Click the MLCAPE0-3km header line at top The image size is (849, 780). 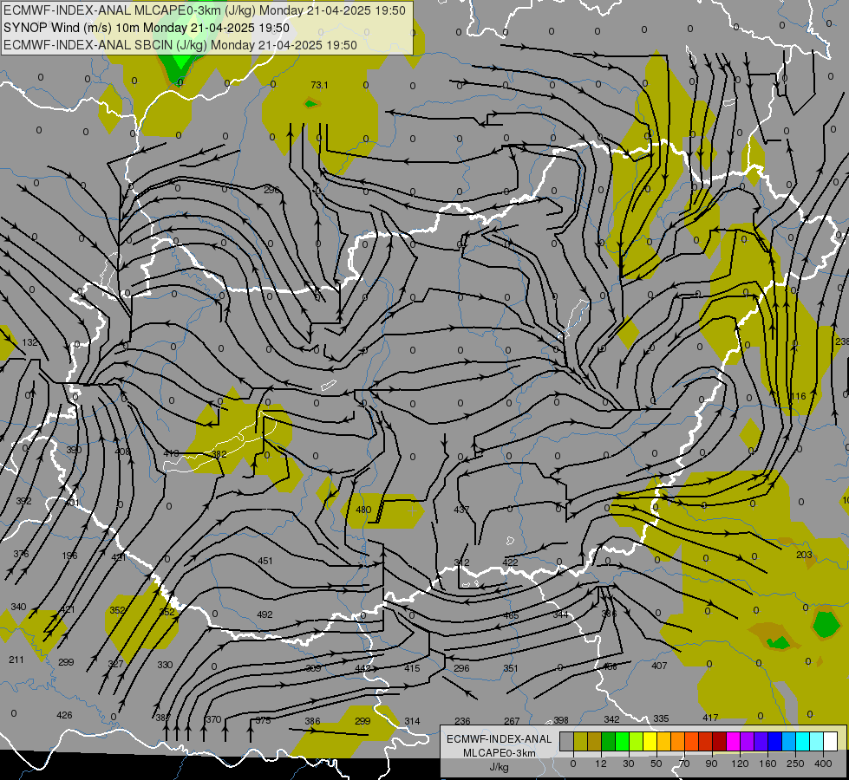tap(204, 10)
